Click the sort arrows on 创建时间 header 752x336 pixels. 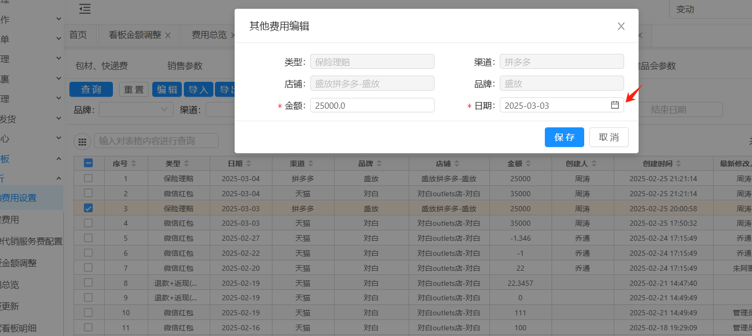677,164
